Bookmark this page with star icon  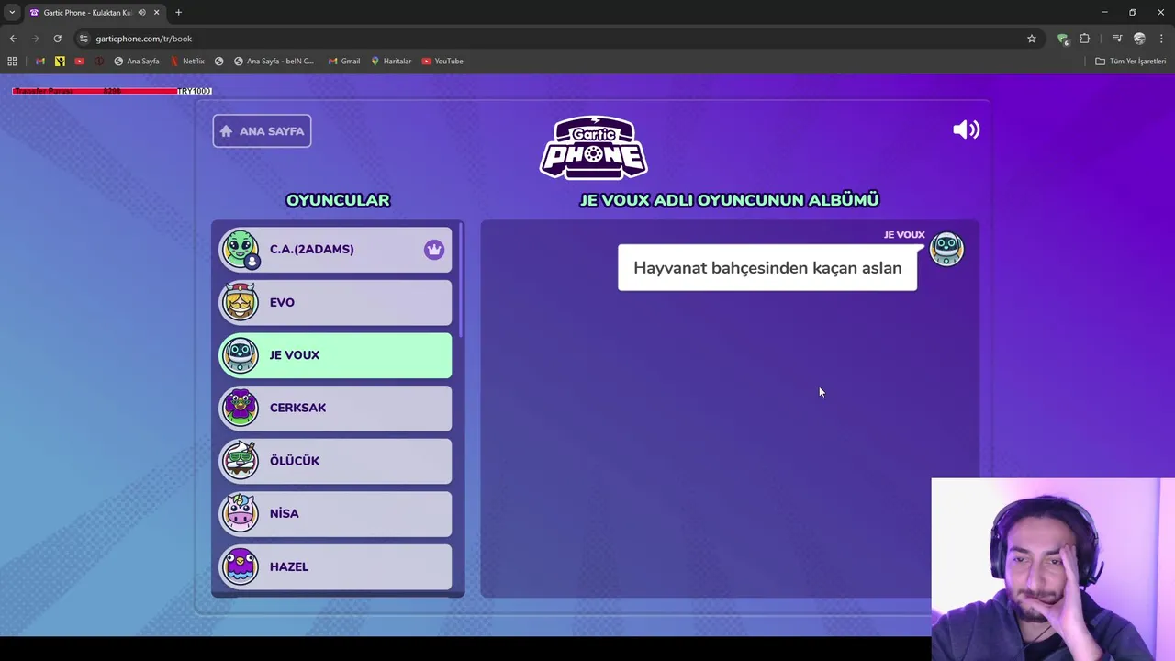point(1032,39)
